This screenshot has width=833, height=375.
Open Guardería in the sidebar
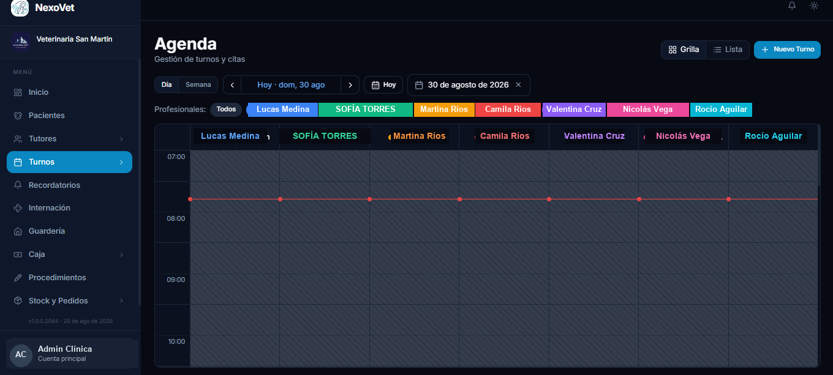point(69,231)
